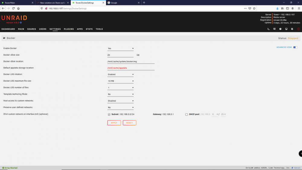Click the Apply button

point(114,123)
